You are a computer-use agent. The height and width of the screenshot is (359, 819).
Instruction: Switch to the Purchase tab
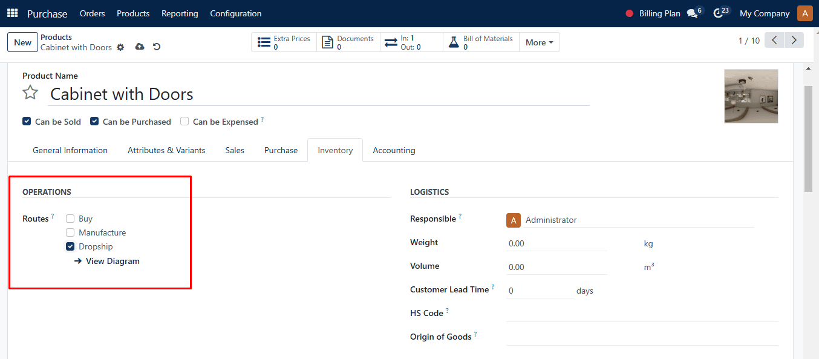(281, 150)
